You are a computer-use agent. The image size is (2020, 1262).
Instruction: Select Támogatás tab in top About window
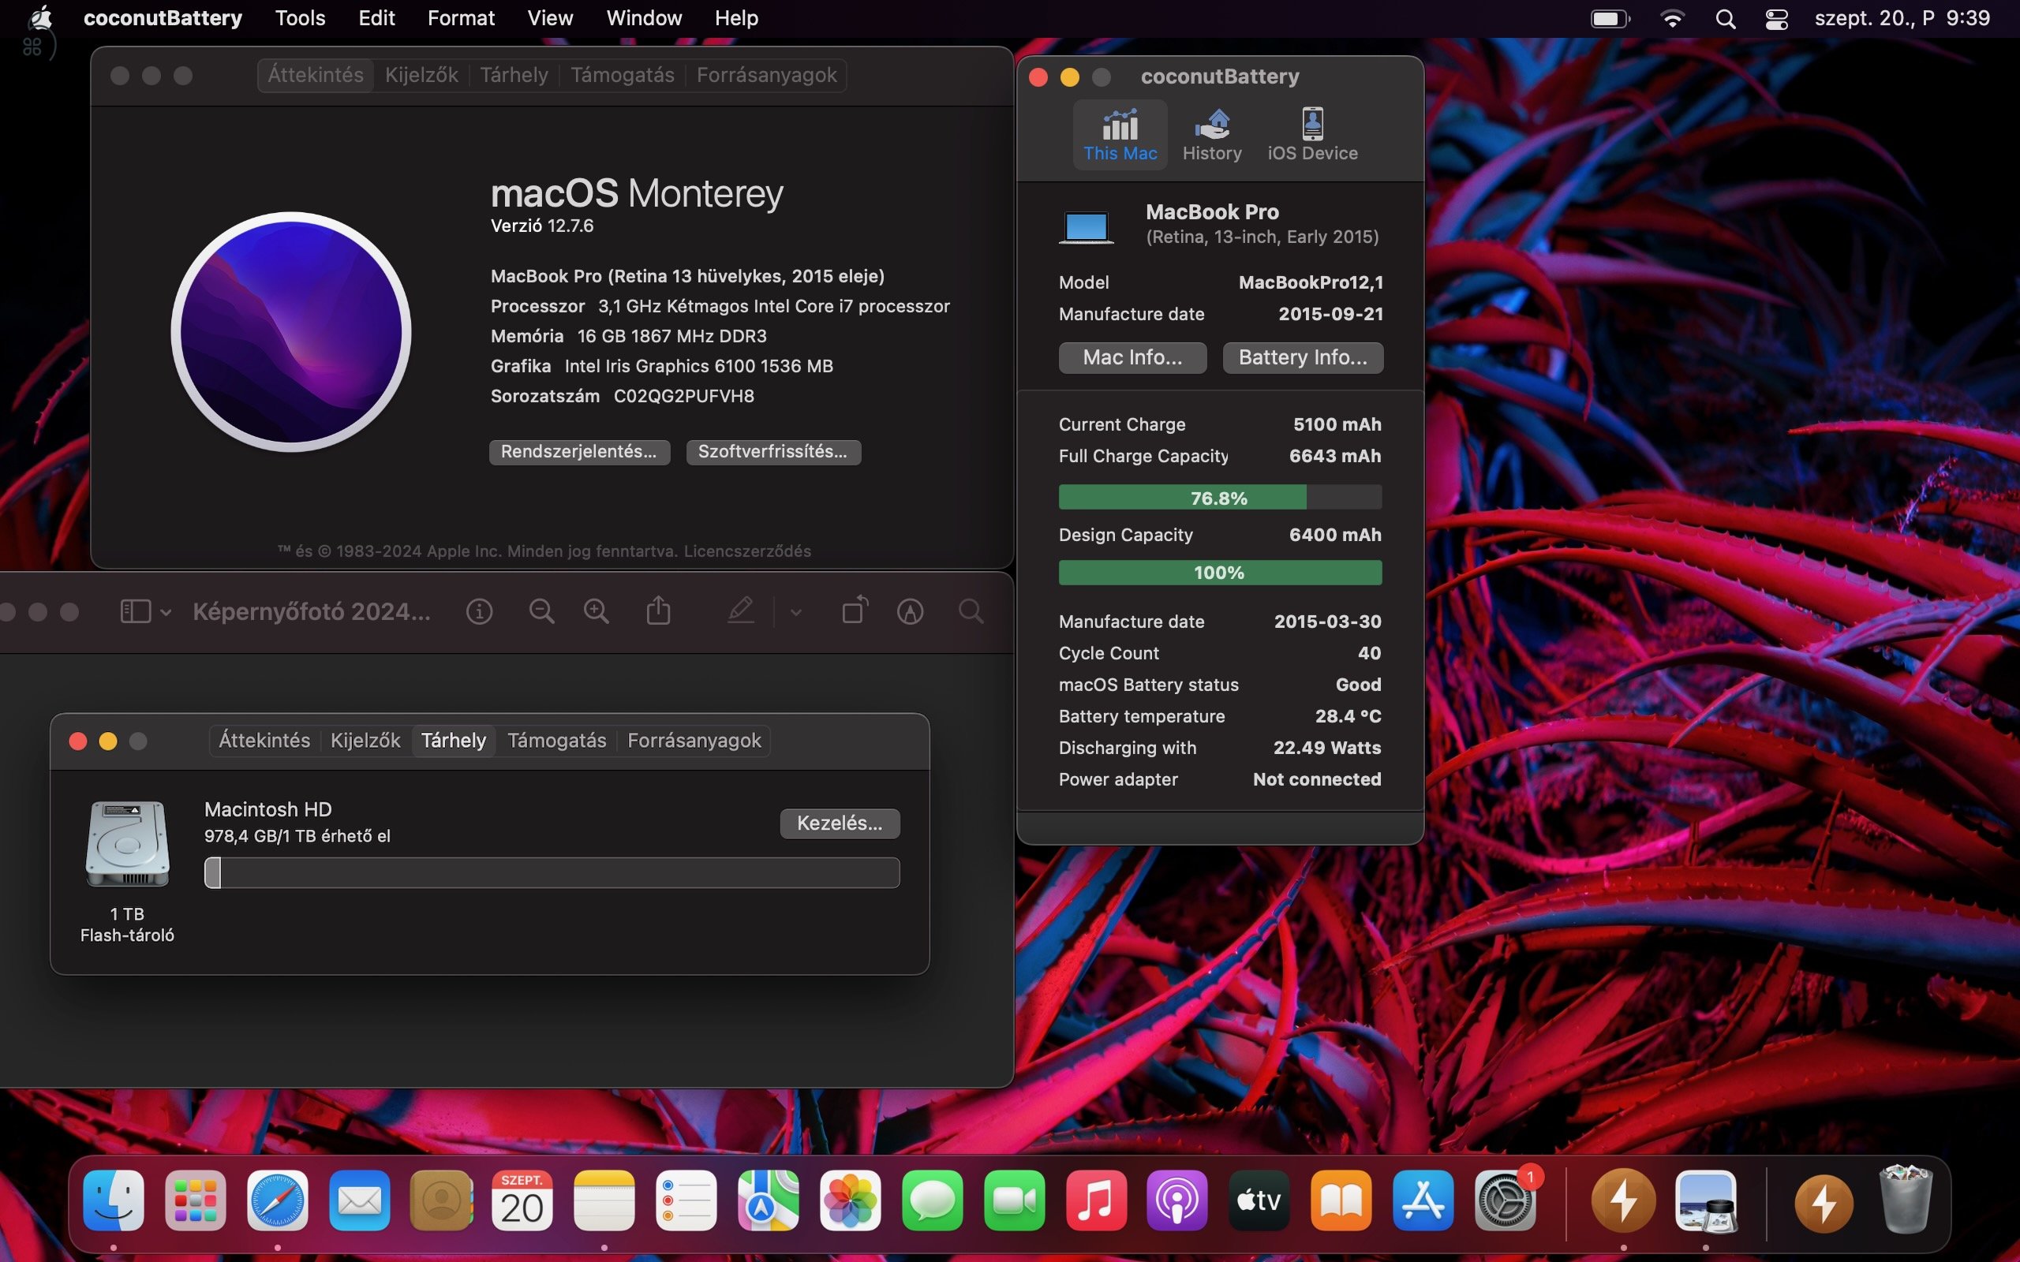coord(623,75)
